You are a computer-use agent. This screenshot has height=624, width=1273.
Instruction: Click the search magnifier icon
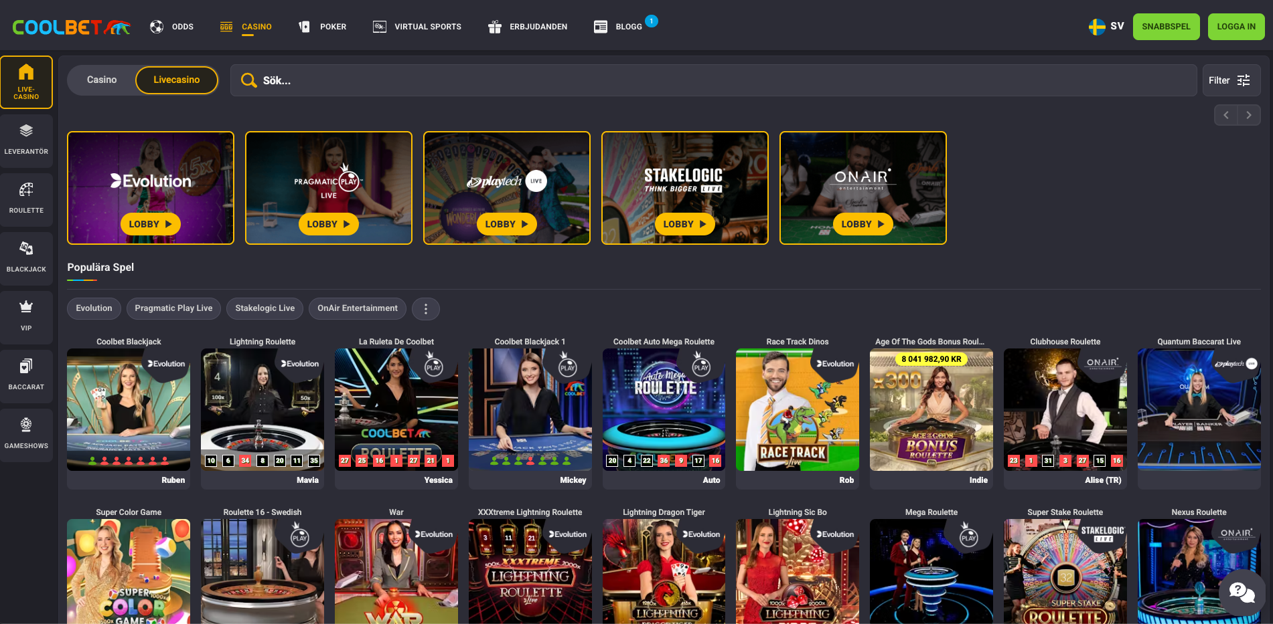click(248, 80)
